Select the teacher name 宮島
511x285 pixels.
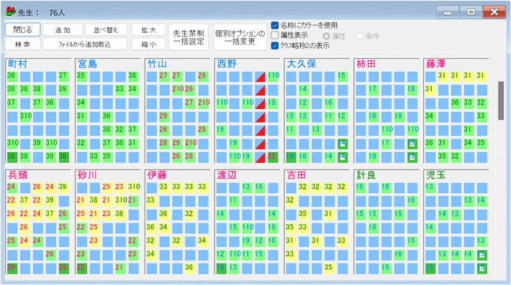coord(87,64)
